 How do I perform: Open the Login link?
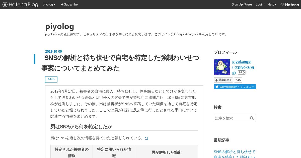[260, 5]
